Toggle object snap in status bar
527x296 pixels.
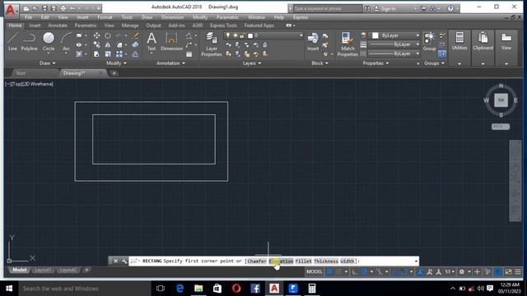click(x=404, y=271)
